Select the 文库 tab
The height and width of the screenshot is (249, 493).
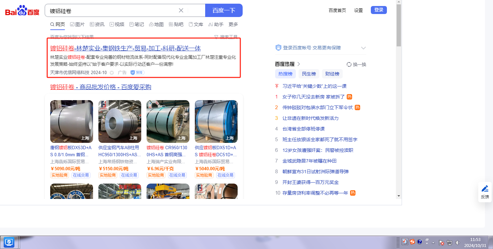point(196,24)
